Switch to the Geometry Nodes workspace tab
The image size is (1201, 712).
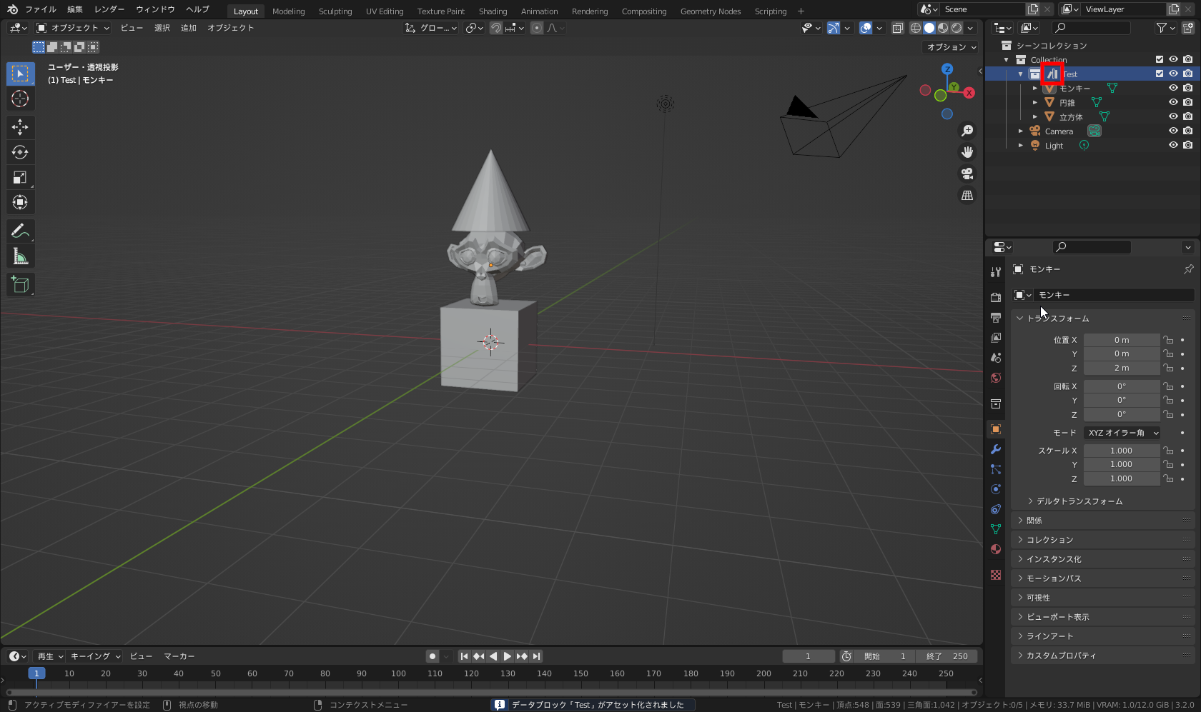click(711, 11)
